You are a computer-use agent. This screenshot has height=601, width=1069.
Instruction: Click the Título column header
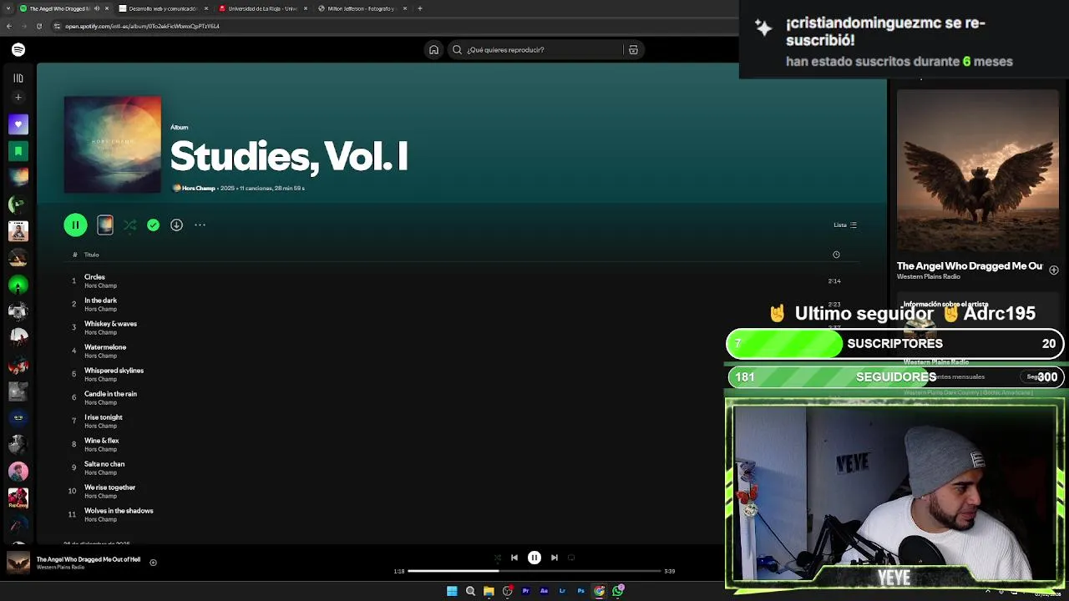92,255
